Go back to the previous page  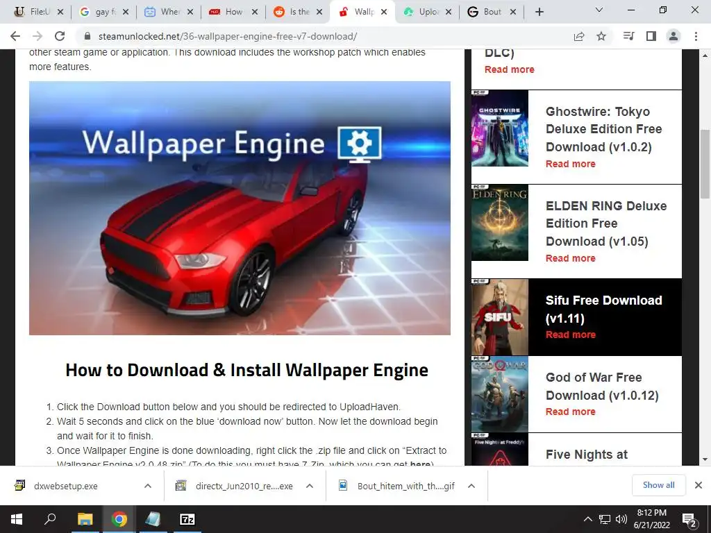point(15,36)
